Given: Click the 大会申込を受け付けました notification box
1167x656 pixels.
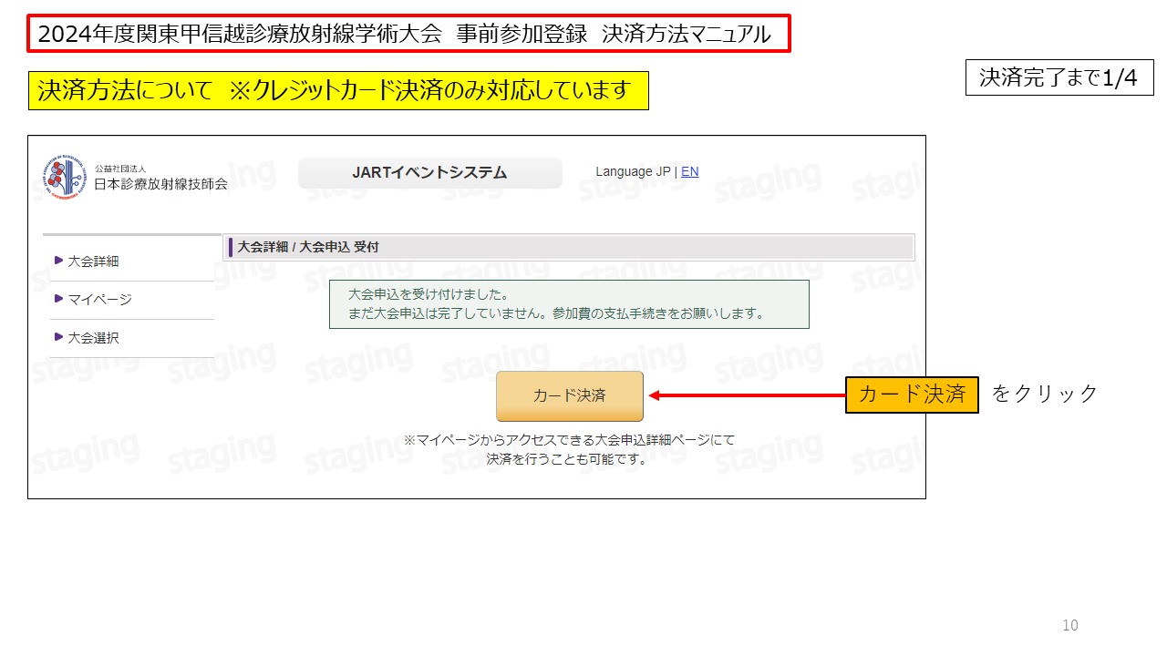Looking at the screenshot, I should [569, 304].
